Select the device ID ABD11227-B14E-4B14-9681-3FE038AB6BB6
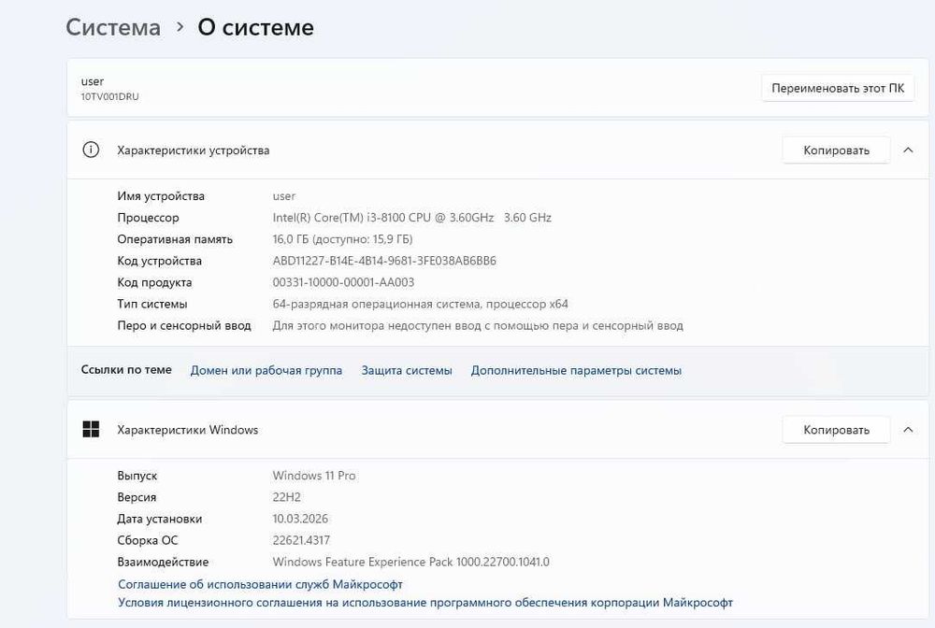 [x=384, y=261]
